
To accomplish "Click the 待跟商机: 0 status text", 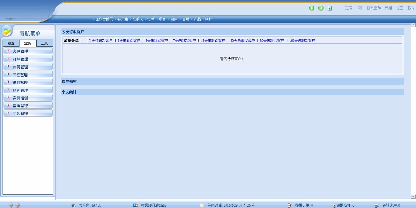I will [x=345, y=205].
